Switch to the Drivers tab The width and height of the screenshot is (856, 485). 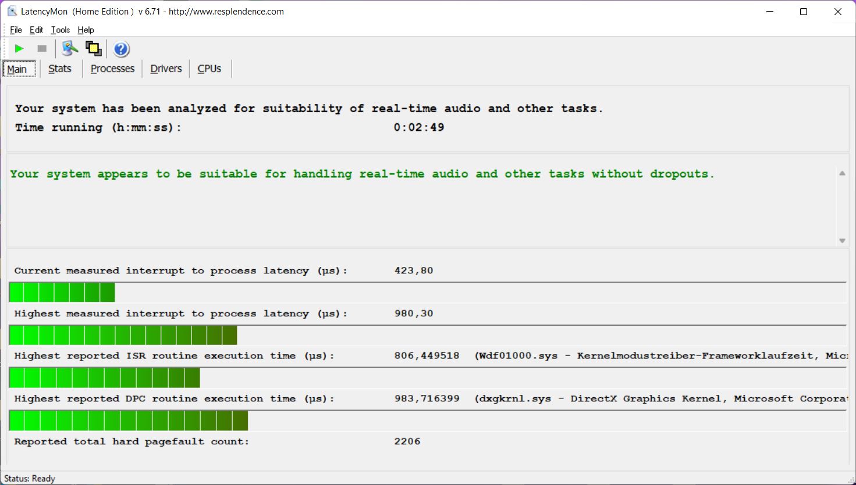pyautogui.click(x=166, y=69)
